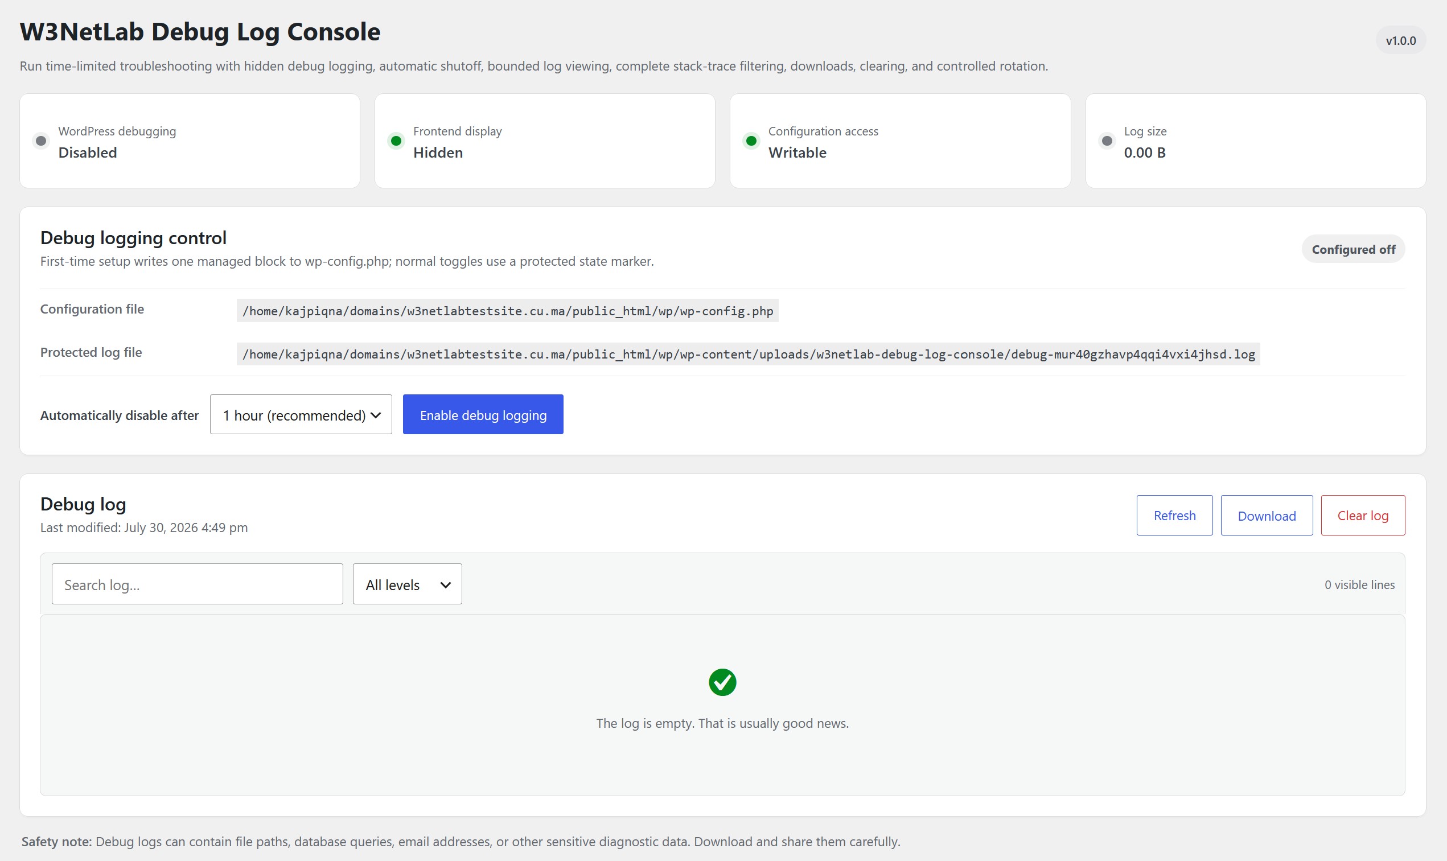1447x861 pixels.
Task: Click Enable debug logging button
Action: click(x=483, y=415)
